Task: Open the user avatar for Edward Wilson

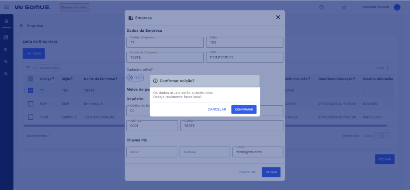Action: coord(397,7)
